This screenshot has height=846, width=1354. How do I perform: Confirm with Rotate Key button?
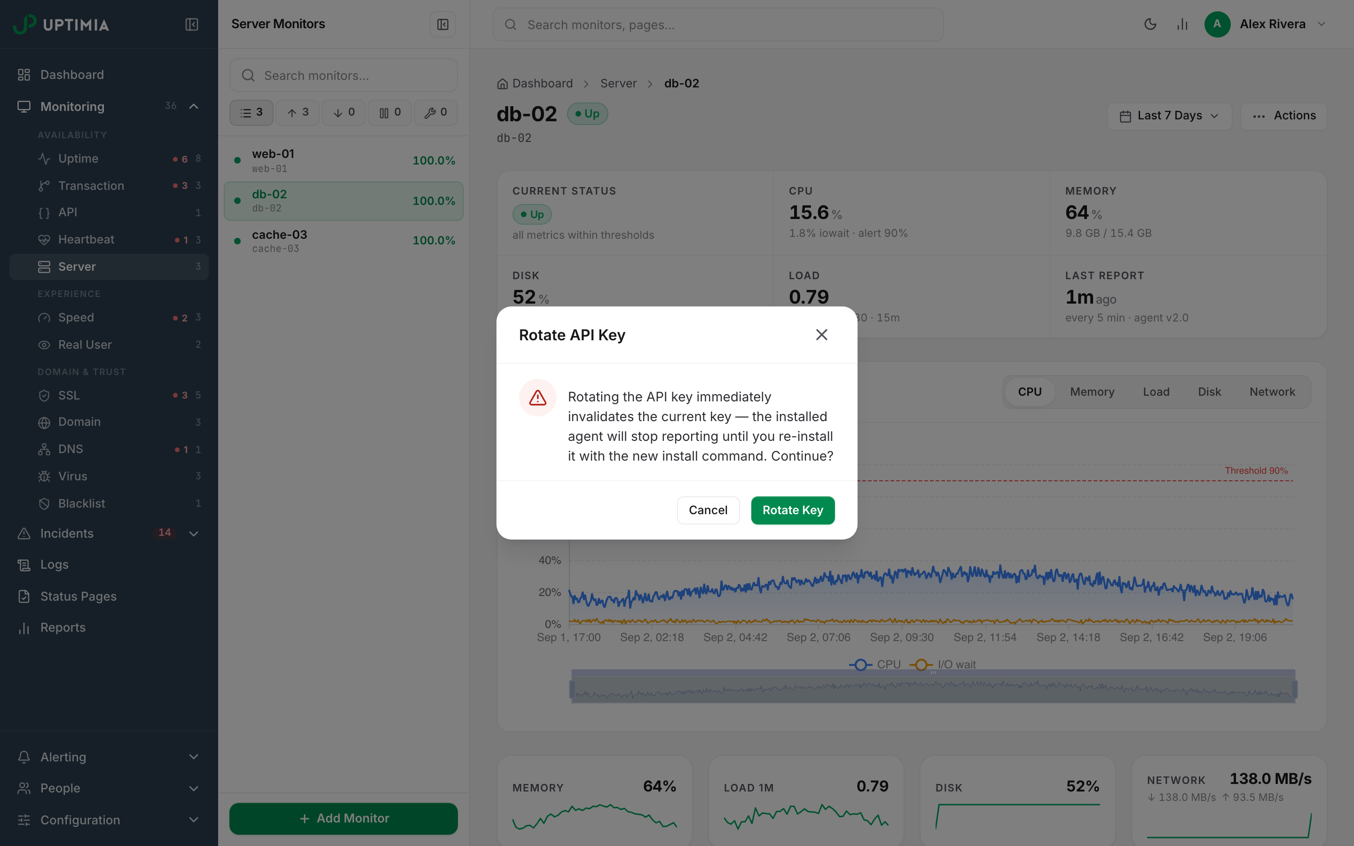(792, 510)
